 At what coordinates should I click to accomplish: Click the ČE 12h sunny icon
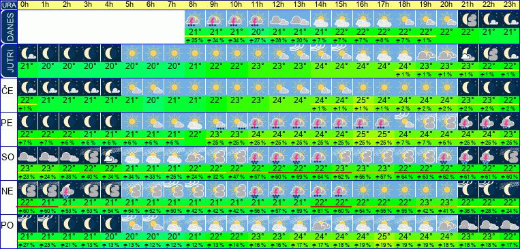279,87
